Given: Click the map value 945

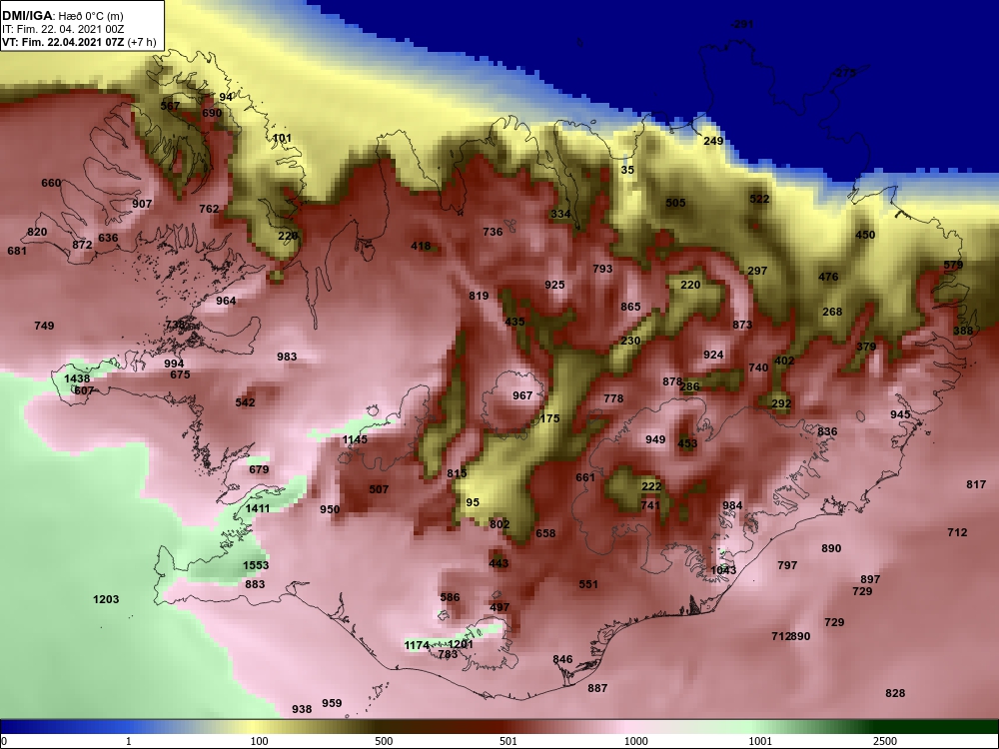Looking at the screenshot, I should pos(900,414).
